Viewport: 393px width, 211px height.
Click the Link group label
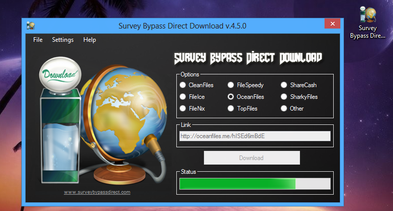[x=186, y=125]
